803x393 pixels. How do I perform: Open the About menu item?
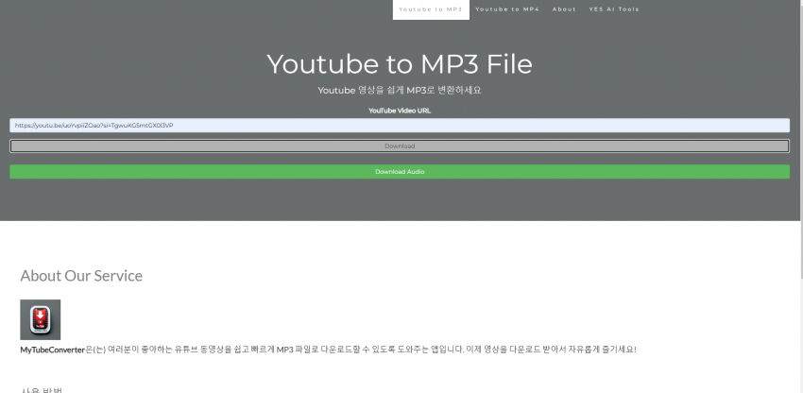coord(564,9)
